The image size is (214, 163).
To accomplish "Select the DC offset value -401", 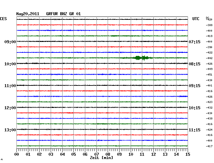I will pos(209,85).
